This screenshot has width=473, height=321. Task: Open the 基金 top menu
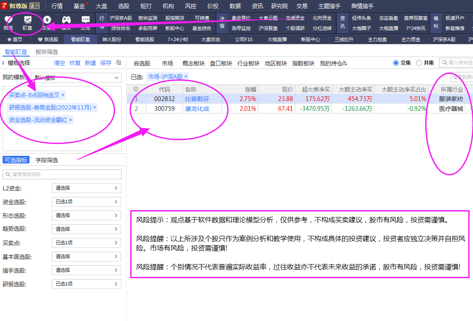click(79, 6)
